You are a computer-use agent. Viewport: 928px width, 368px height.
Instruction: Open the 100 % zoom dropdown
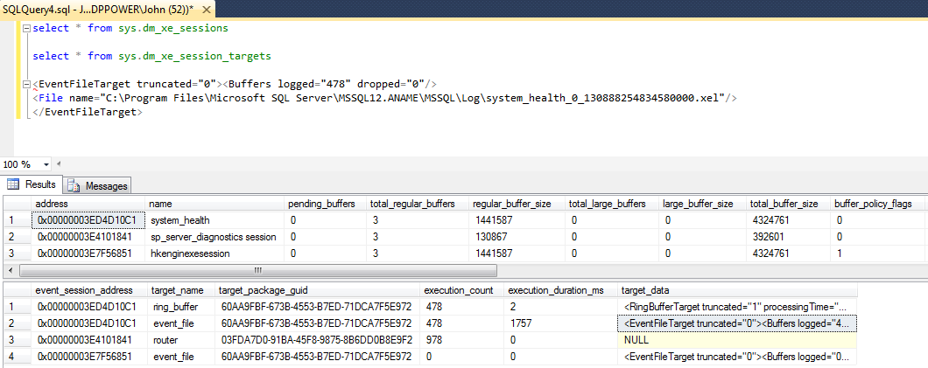tap(46, 164)
